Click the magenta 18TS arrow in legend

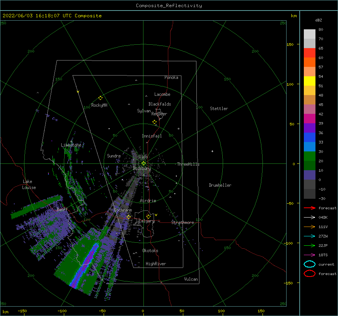pos(309,255)
